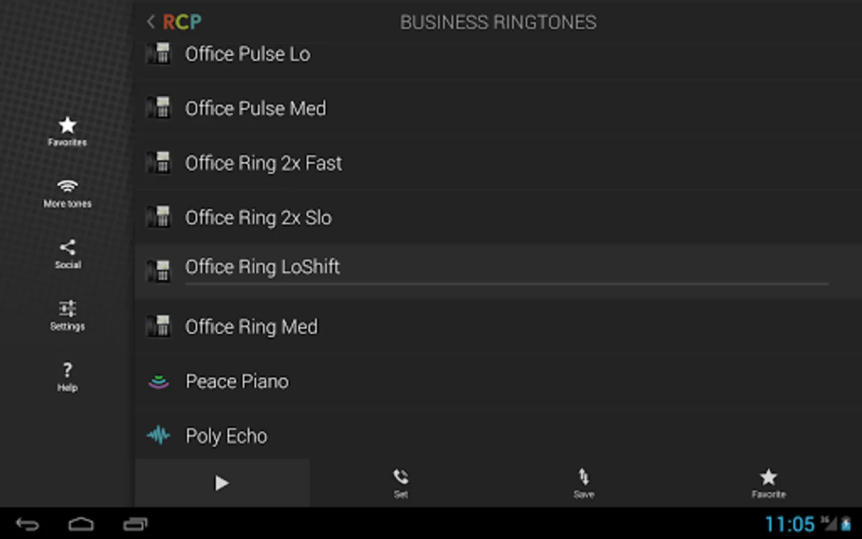Image resolution: width=862 pixels, height=539 pixels.
Task: Select the Office Ring Med ringtone
Action: (x=251, y=327)
